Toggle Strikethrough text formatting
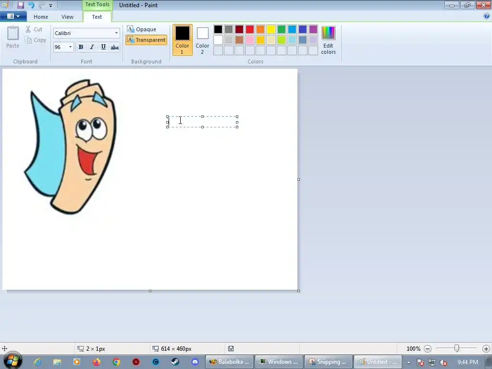The height and width of the screenshot is (369, 492). click(115, 47)
